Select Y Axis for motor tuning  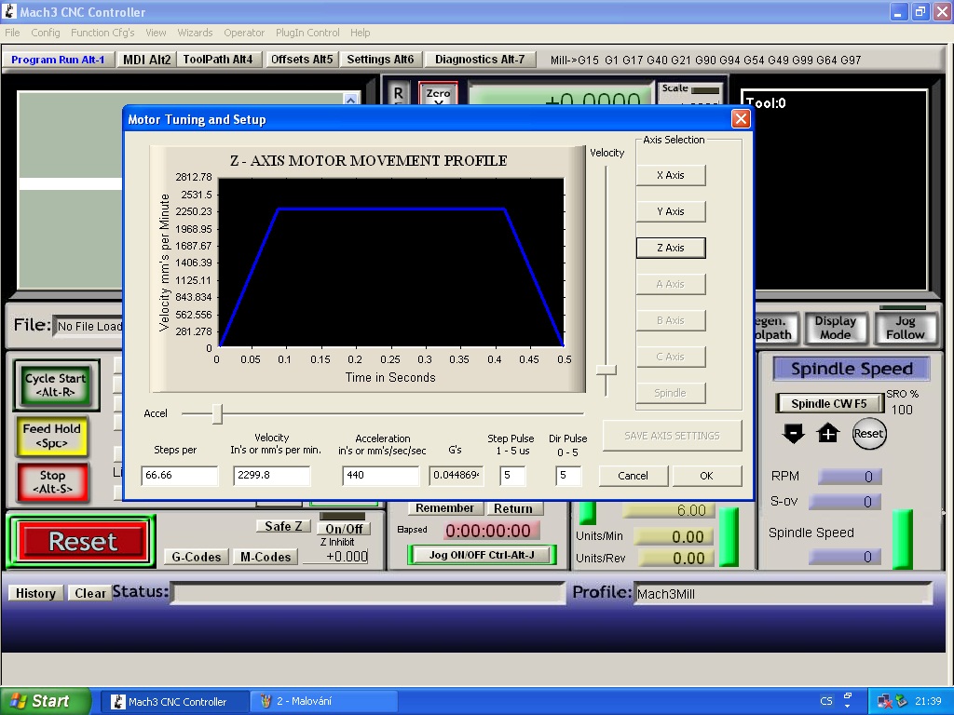click(x=670, y=211)
